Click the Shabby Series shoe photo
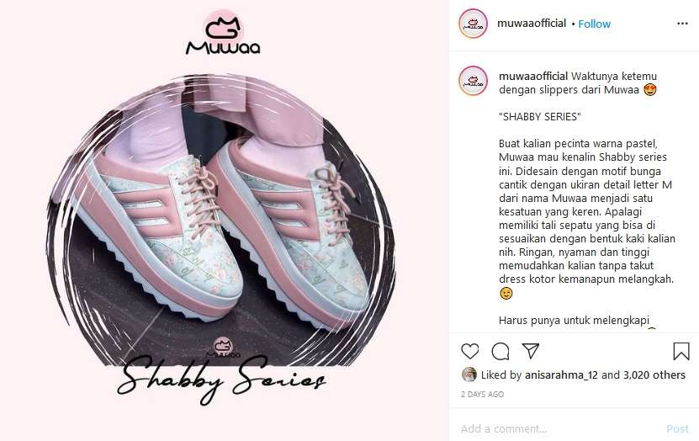 [221, 219]
